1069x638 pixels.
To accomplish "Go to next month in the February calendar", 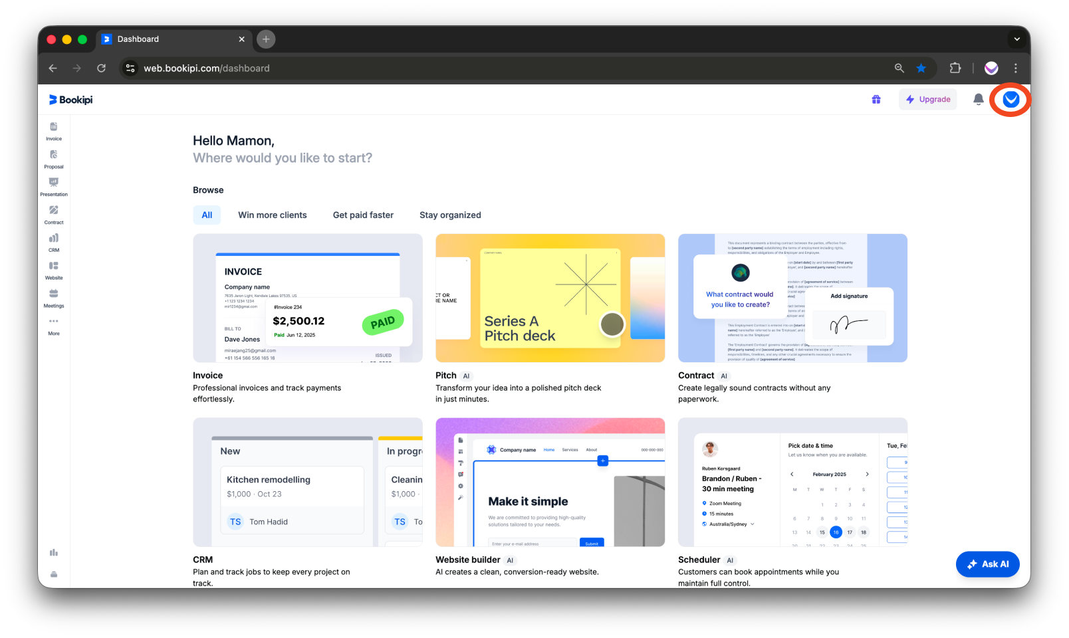I will pos(866,475).
